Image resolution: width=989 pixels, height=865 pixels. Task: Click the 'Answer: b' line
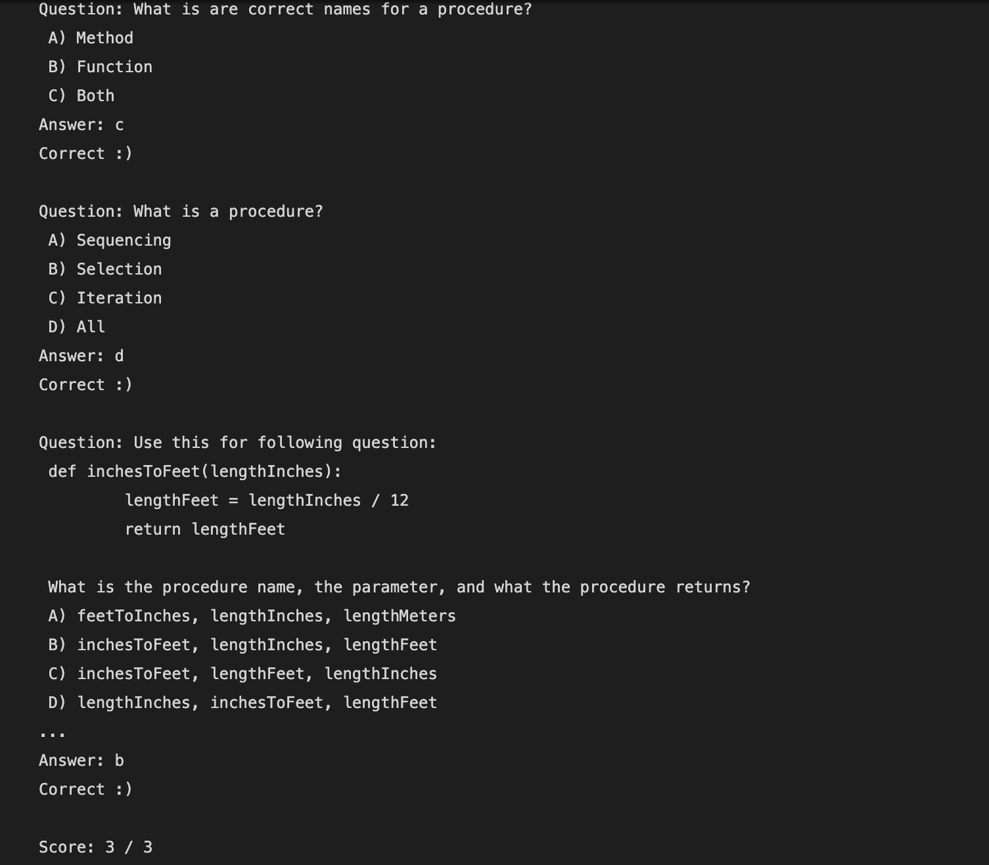[81, 761]
